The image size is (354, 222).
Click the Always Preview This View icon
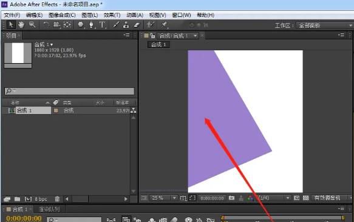(x=144, y=198)
